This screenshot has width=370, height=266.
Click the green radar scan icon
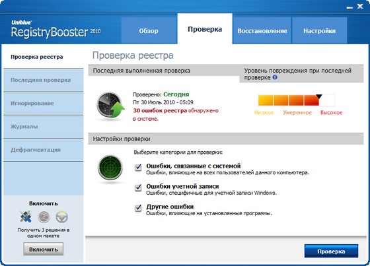(110, 168)
